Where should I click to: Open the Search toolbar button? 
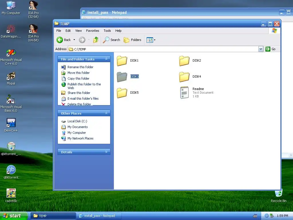(111, 40)
